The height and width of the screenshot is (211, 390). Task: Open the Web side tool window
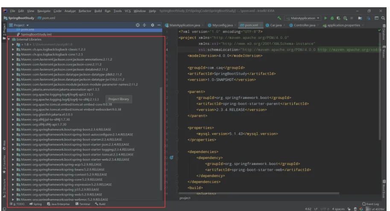pyautogui.click(x=4, y=145)
